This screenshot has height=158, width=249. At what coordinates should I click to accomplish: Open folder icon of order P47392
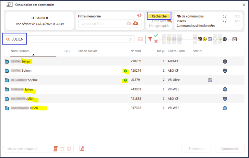click(x=7, y=108)
